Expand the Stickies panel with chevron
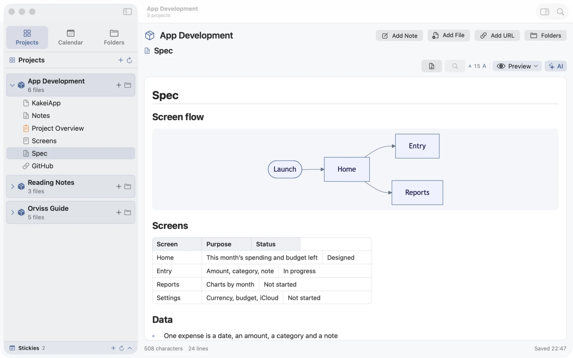Screen dimensions: 573x358 click(x=130, y=348)
